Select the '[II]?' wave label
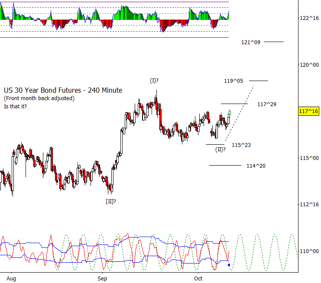 coord(111,202)
